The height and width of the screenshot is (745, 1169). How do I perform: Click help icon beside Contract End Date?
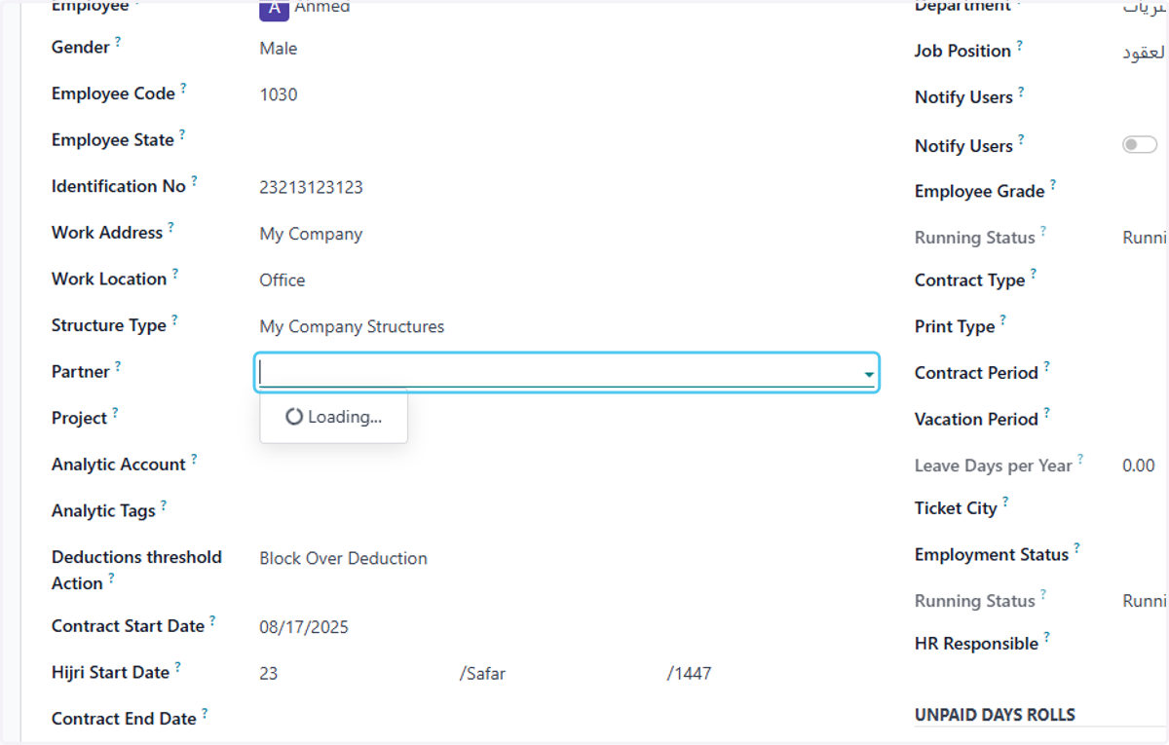point(206,713)
